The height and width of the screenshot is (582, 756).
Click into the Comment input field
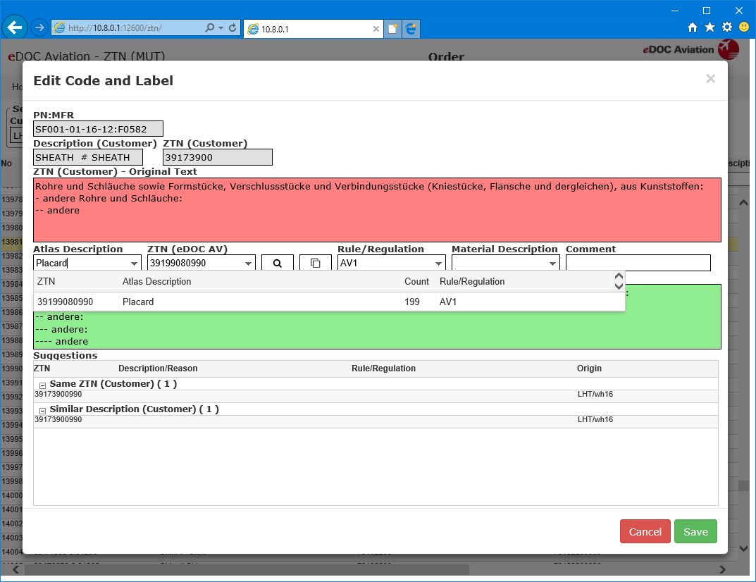638,263
